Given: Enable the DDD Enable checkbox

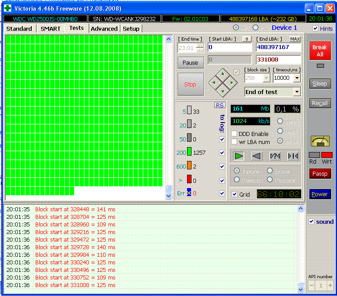Looking at the screenshot, I should (234, 134).
